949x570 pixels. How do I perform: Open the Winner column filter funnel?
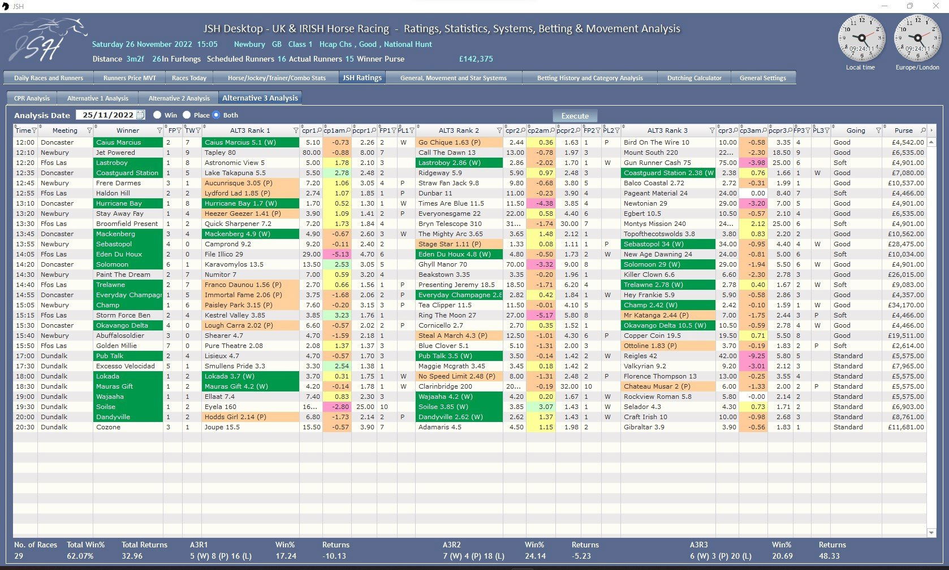pos(159,130)
